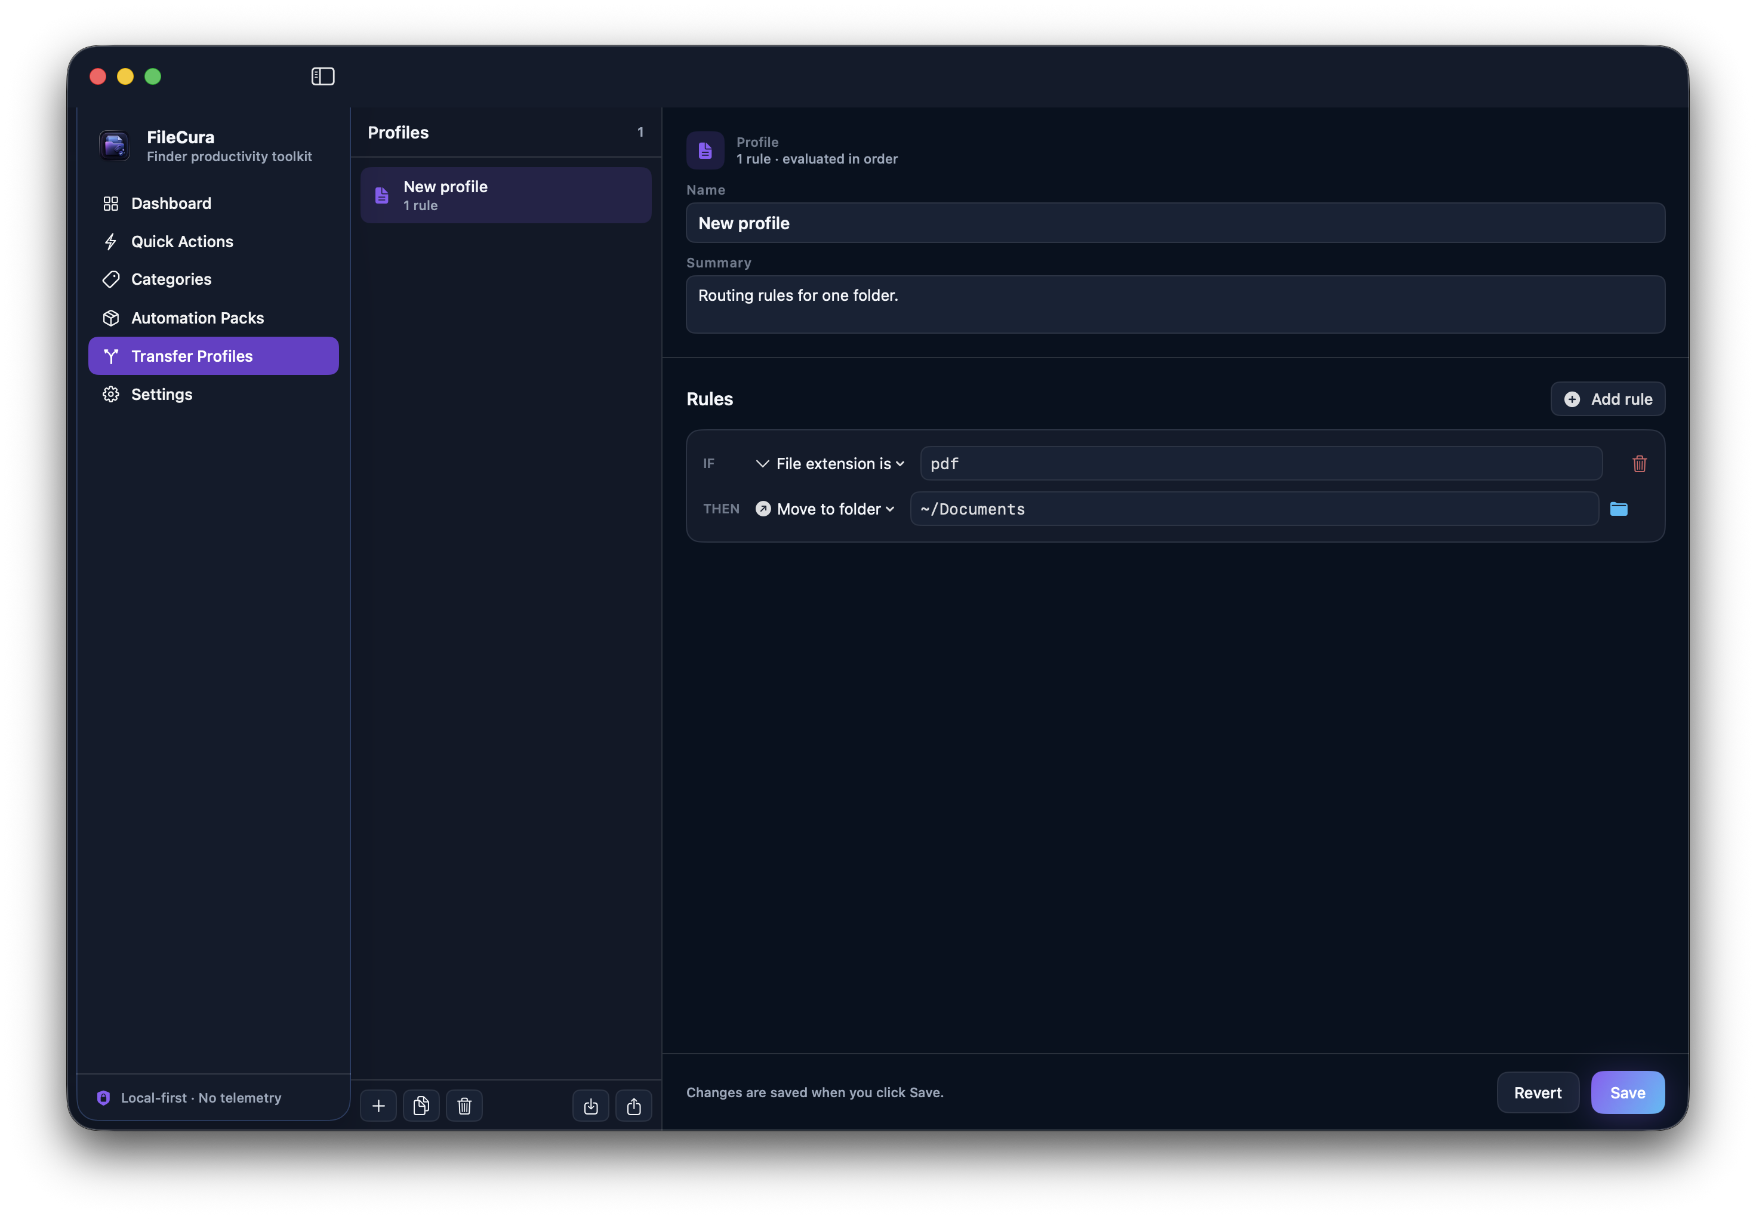Click the Transfer Profiles fork icon
This screenshot has height=1219, width=1756.
pyautogui.click(x=110, y=356)
